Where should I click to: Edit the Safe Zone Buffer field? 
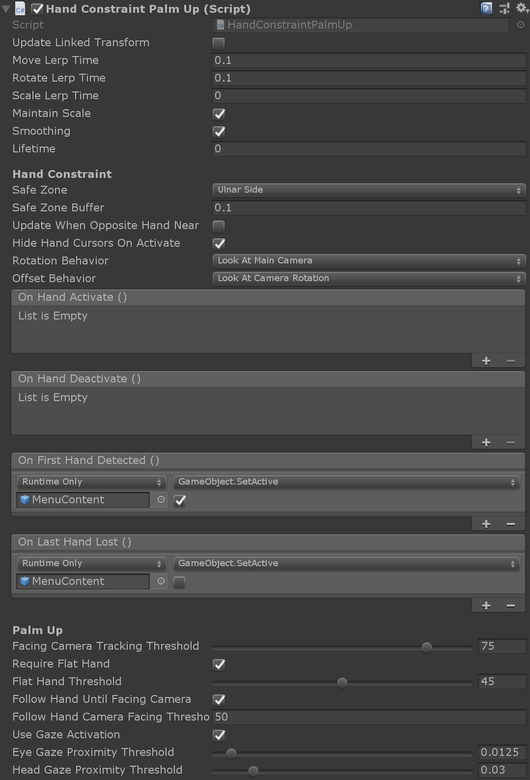(369, 208)
